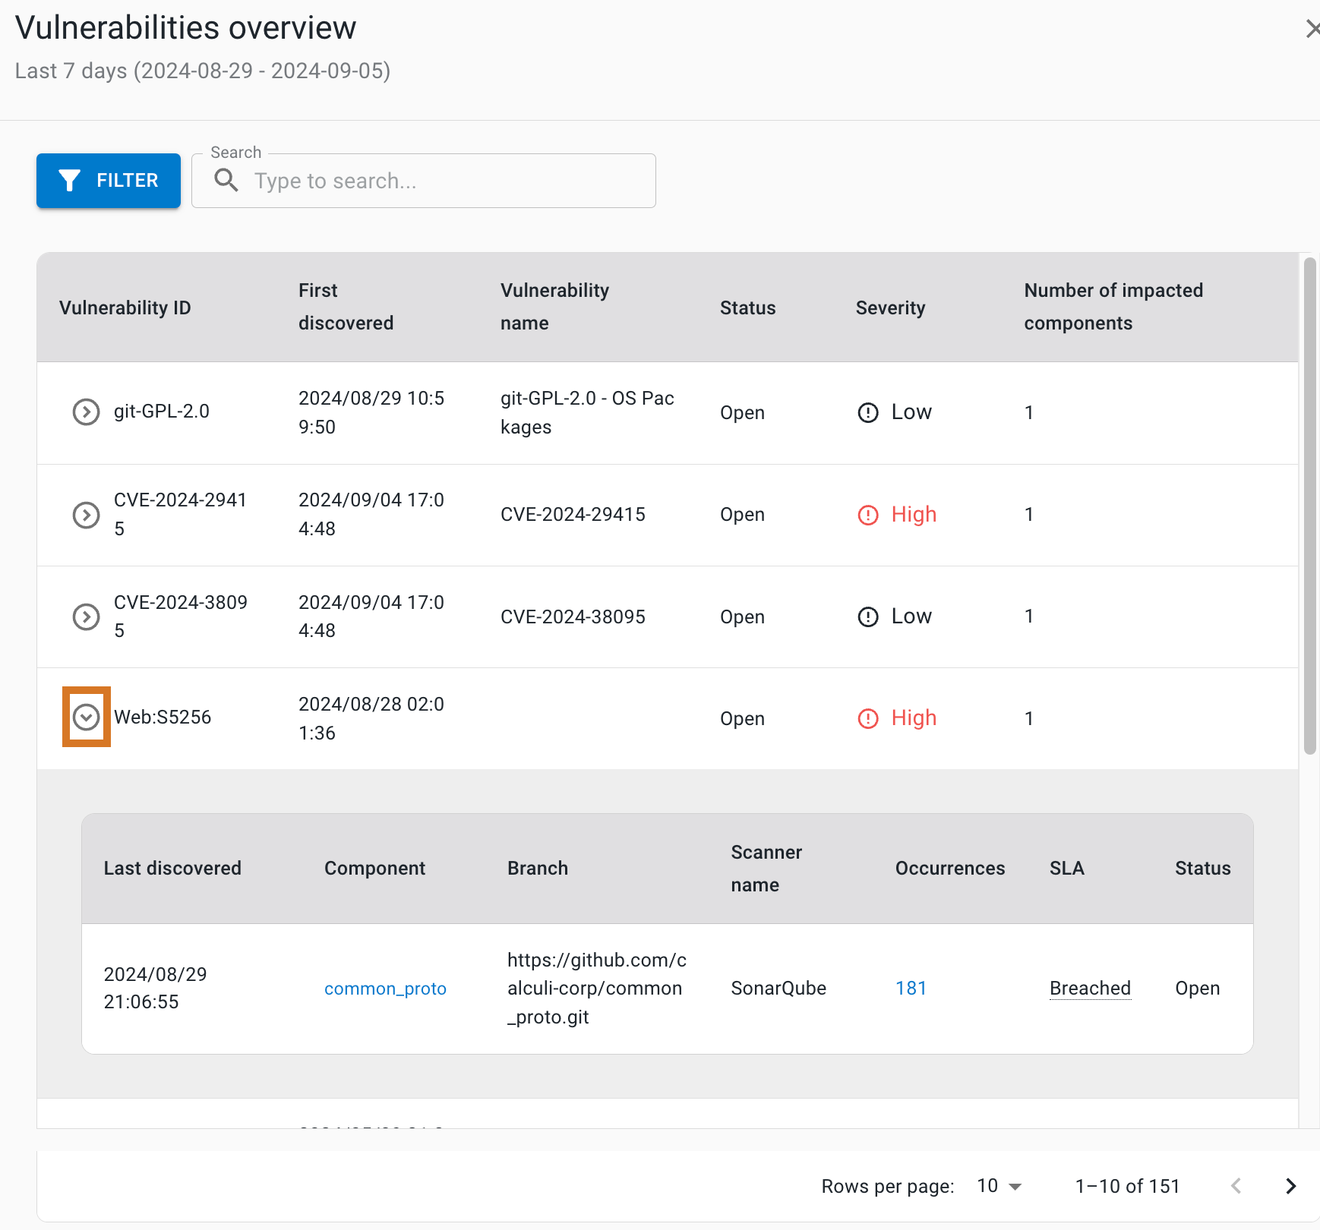Image resolution: width=1320 pixels, height=1230 pixels.
Task: Open the common_proto component link
Action: (x=385, y=988)
